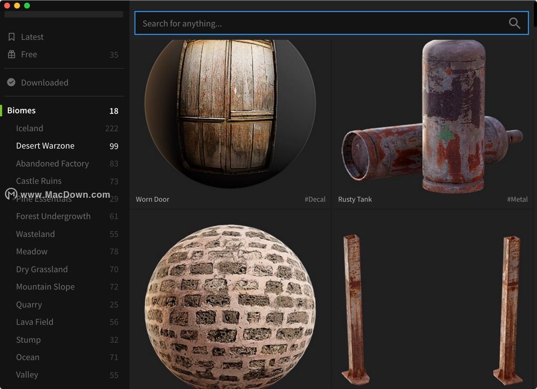Click the #Metal tag

(517, 199)
